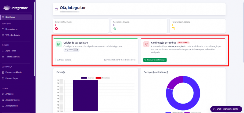Click the red shield Confirmação por código icon
The width and height of the screenshot is (244, 113).
pyautogui.click(x=146, y=44)
